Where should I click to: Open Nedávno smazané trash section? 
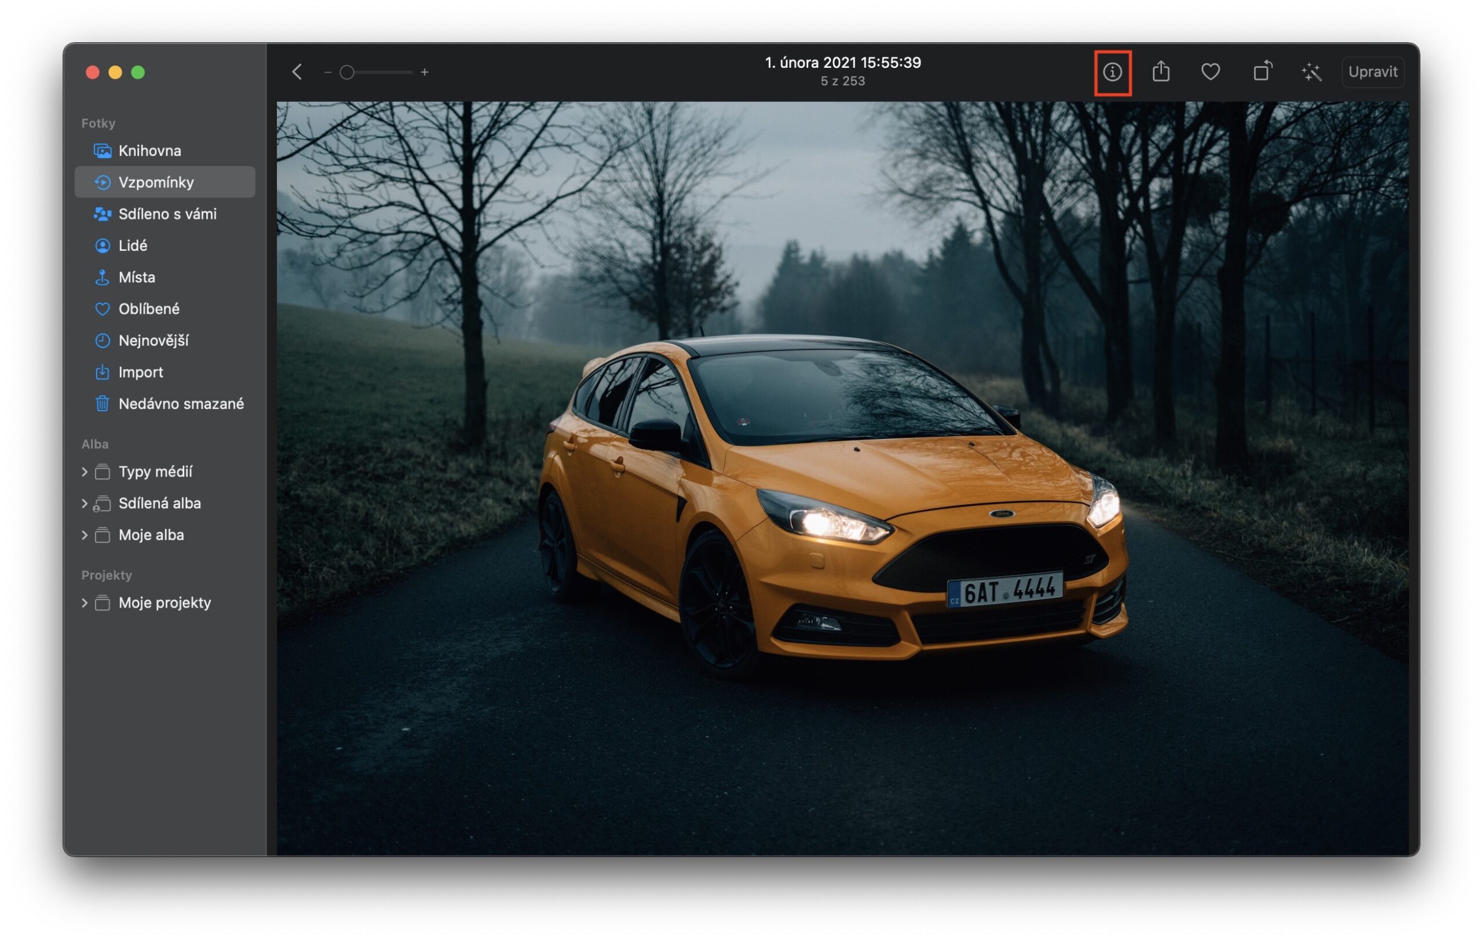180,404
